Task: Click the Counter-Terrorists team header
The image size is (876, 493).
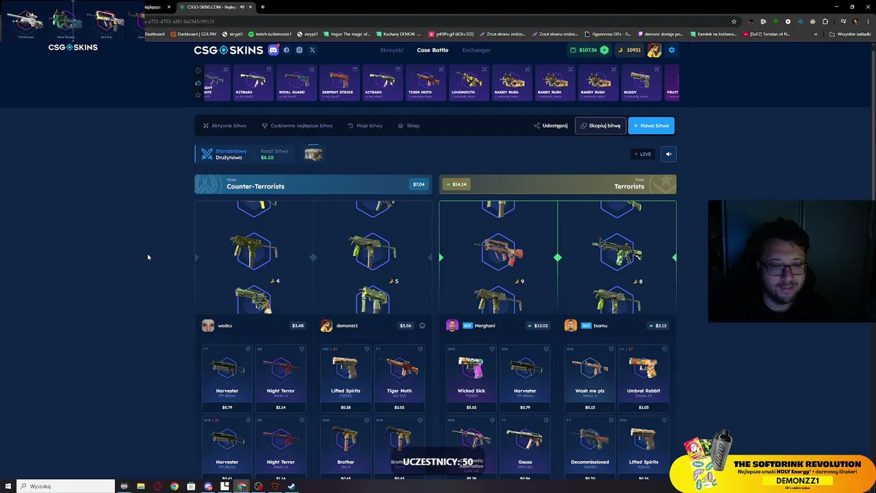Action: 313,184
